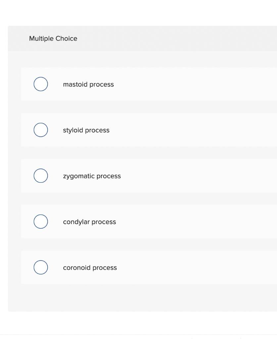Screen dimensions: 277x339
Task: Choose the answer labeled styloid process
Action: [86, 130]
